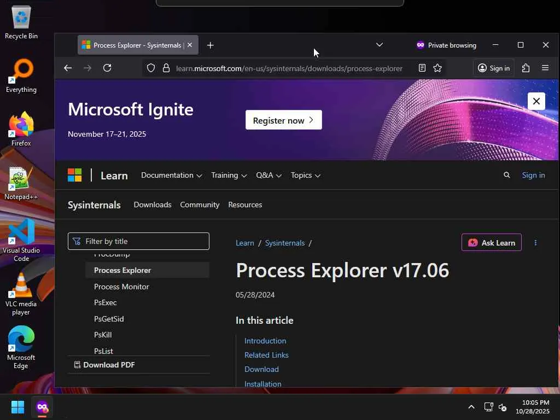Image resolution: width=560 pixels, height=420 pixels.
Task: Select PsGetSid in the sidebar
Action: (109, 319)
